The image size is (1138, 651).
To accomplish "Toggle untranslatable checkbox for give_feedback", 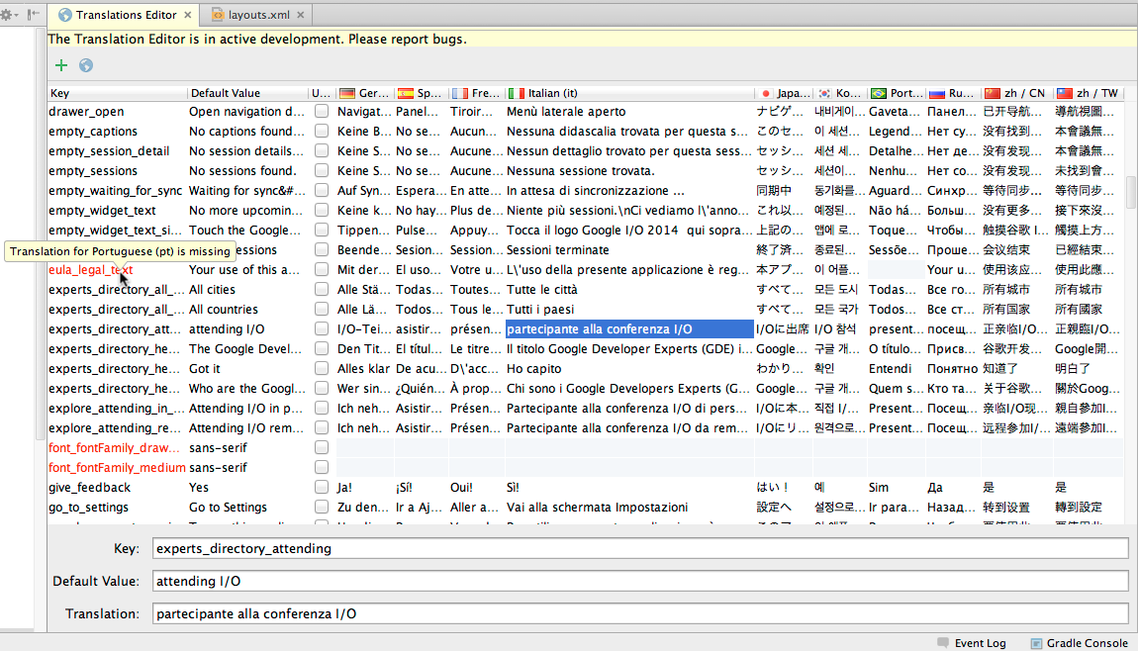I will (x=322, y=487).
